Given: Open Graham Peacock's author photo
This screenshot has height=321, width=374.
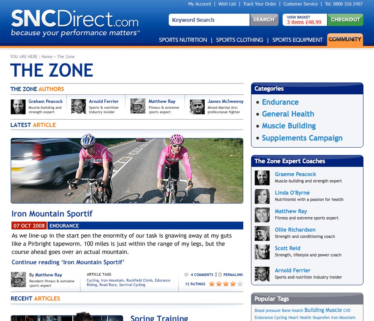Looking at the screenshot, I should coord(18,107).
